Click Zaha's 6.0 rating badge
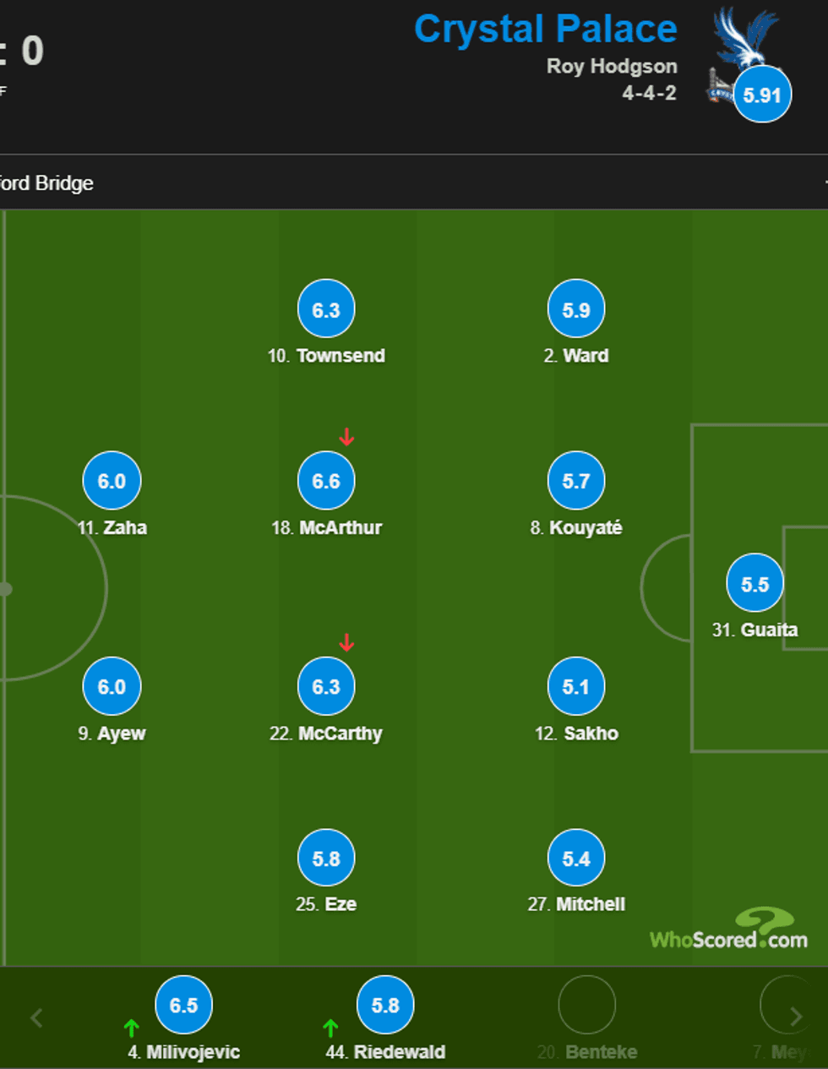Screen dimensions: 828x1069 (112, 481)
